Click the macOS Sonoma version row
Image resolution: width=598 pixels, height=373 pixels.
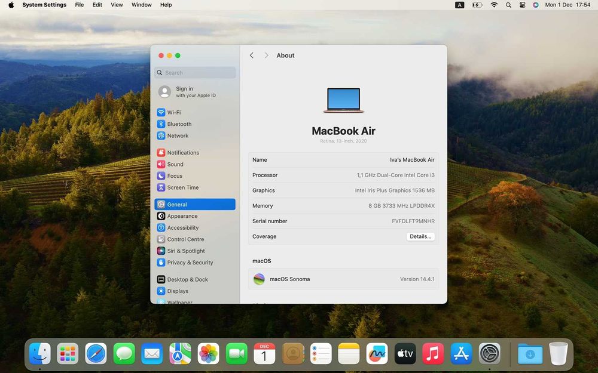343,279
